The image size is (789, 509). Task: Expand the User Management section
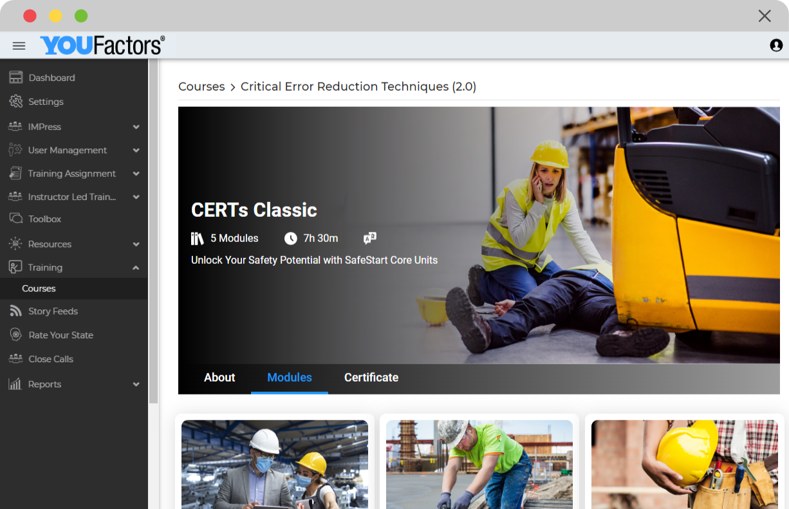[x=67, y=150]
